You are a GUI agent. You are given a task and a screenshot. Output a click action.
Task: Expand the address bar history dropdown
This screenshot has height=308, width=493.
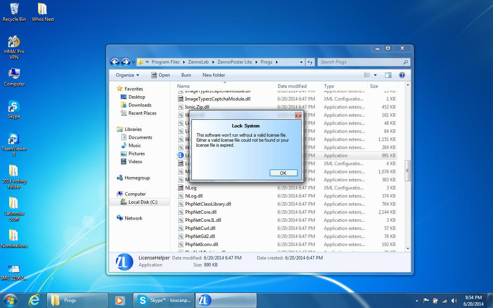click(x=301, y=62)
